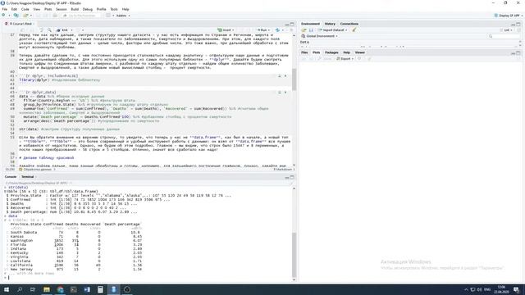Image resolution: width=525 pixels, height=295 pixels.
Task: Maximize the Environment pane
Action: click(x=518, y=24)
